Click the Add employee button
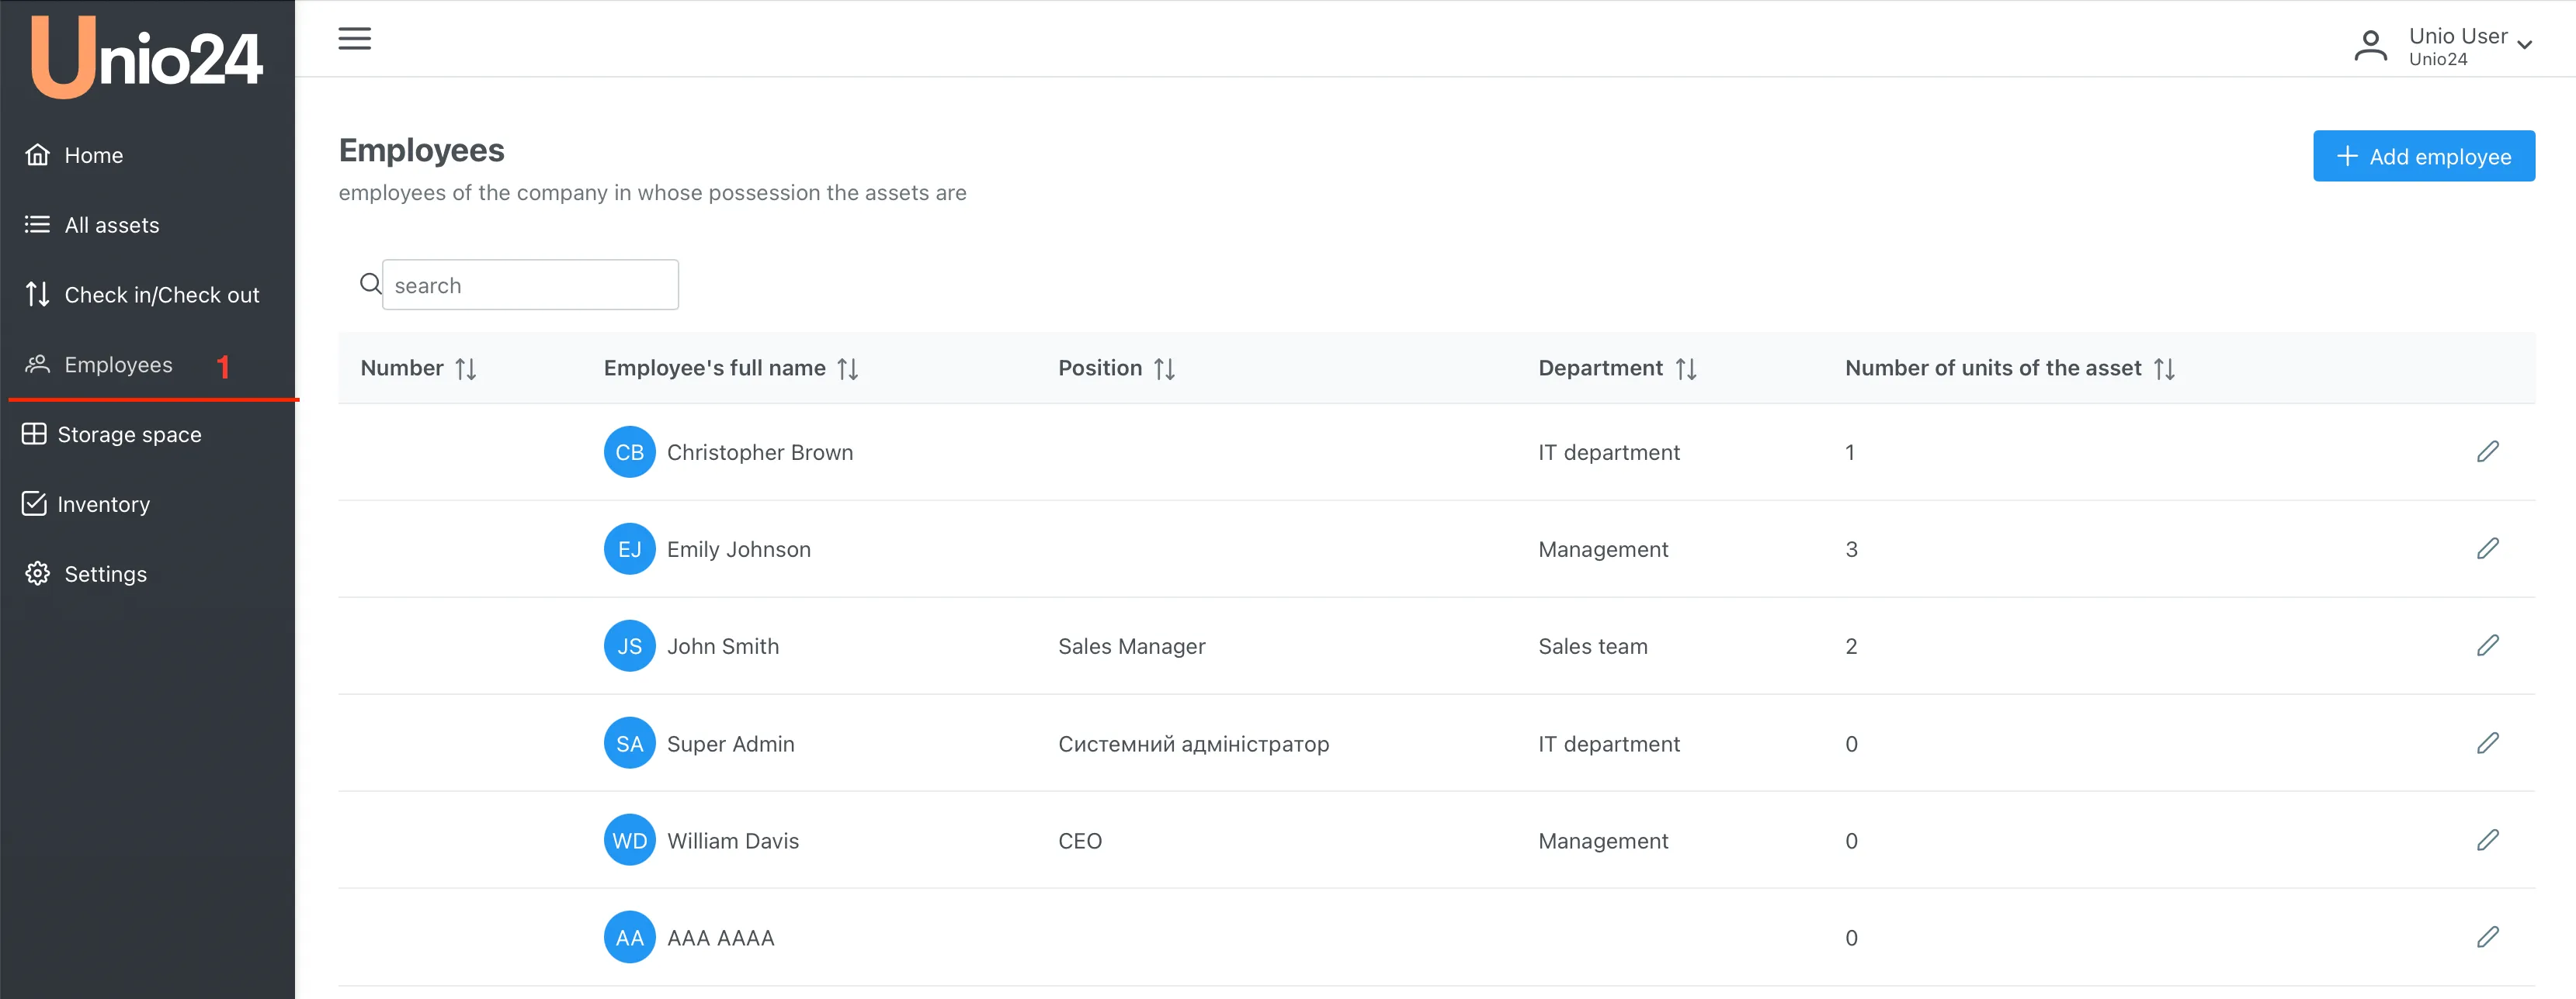The height and width of the screenshot is (999, 2576). click(2423, 156)
